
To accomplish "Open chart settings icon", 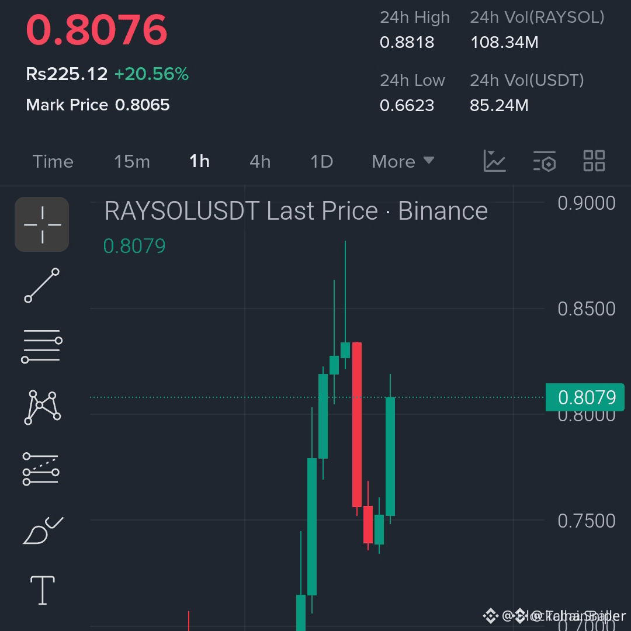I will 544,161.
